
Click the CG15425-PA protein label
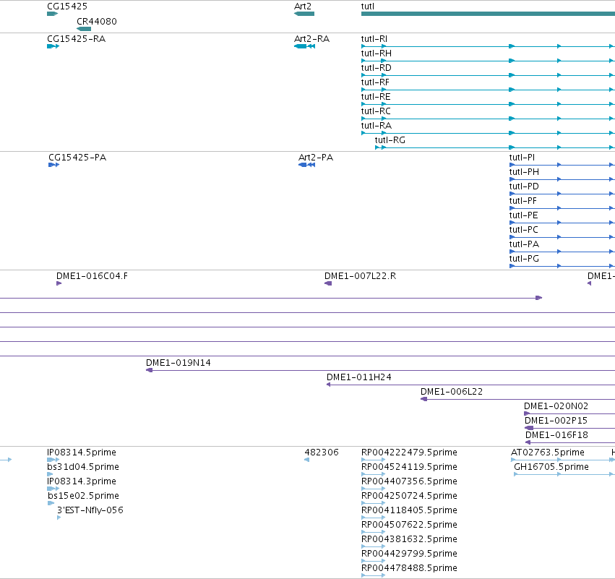(x=77, y=158)
